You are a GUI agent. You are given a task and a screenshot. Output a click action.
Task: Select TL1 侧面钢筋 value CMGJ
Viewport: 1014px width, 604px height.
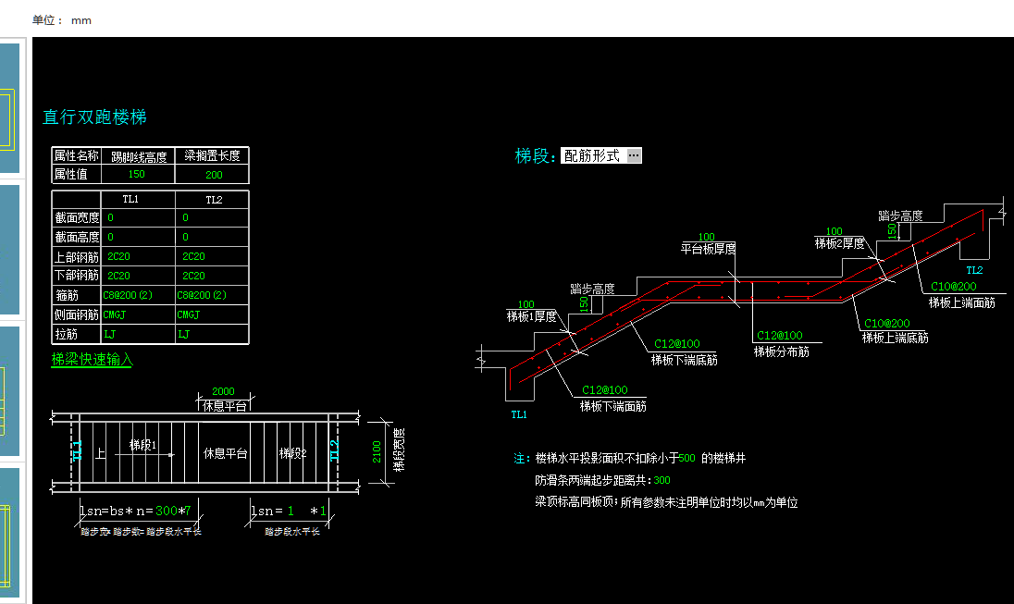(115, 314)
